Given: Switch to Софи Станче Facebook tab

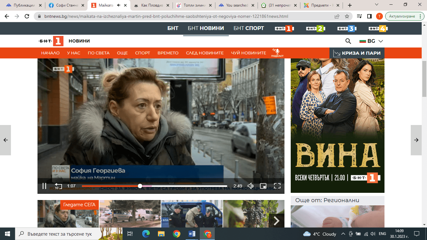Looking at the screenshot, I should tap(66, 5).
